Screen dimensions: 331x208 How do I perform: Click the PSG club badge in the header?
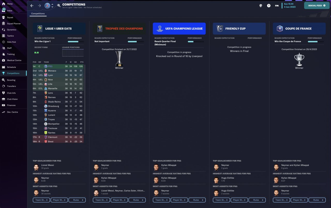coord(47,5)
